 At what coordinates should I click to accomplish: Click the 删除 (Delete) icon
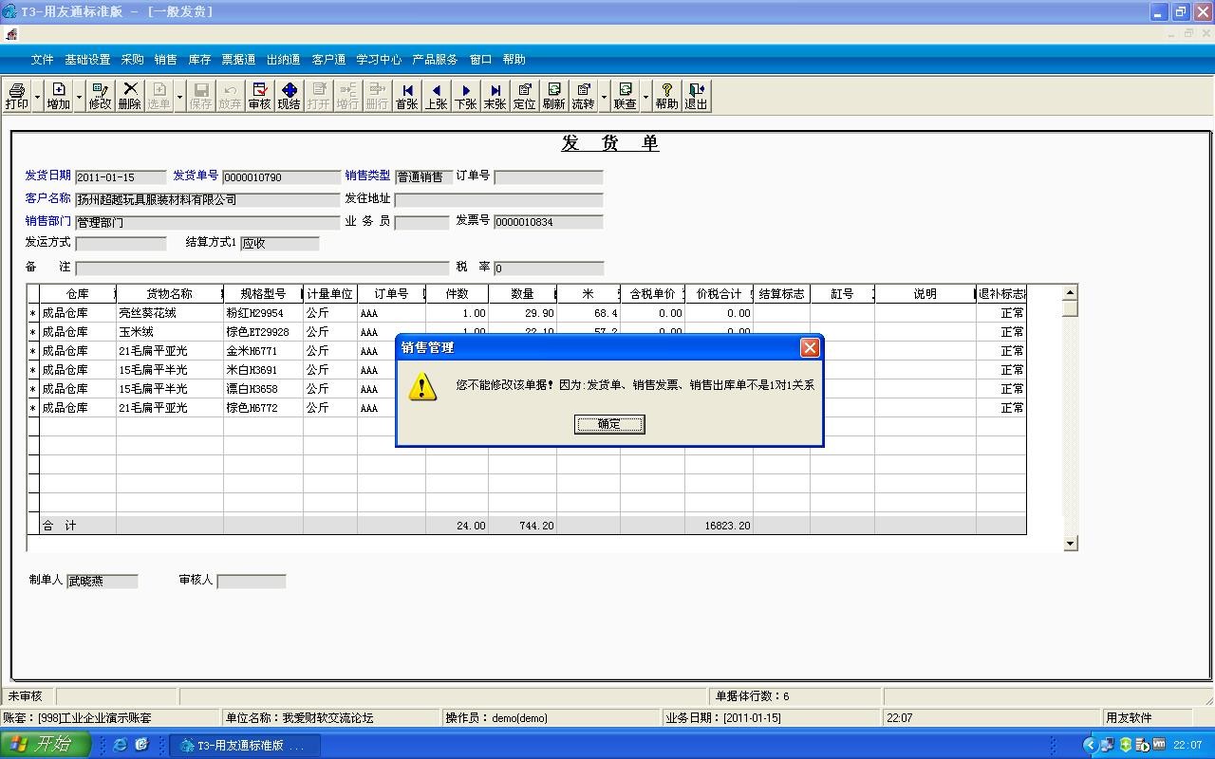point(129,95)
